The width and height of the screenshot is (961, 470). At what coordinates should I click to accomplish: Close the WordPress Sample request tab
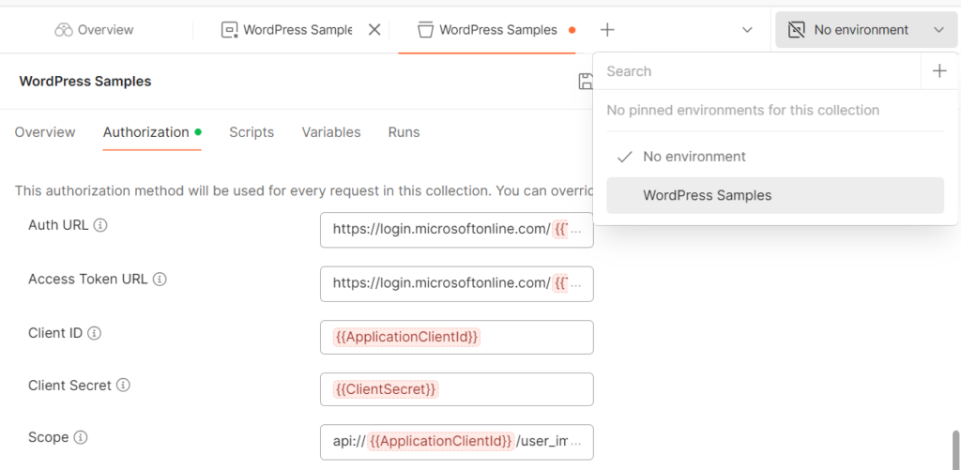pos(374,29)
